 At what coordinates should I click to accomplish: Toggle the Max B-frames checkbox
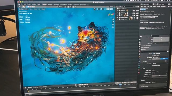(152, 78)
